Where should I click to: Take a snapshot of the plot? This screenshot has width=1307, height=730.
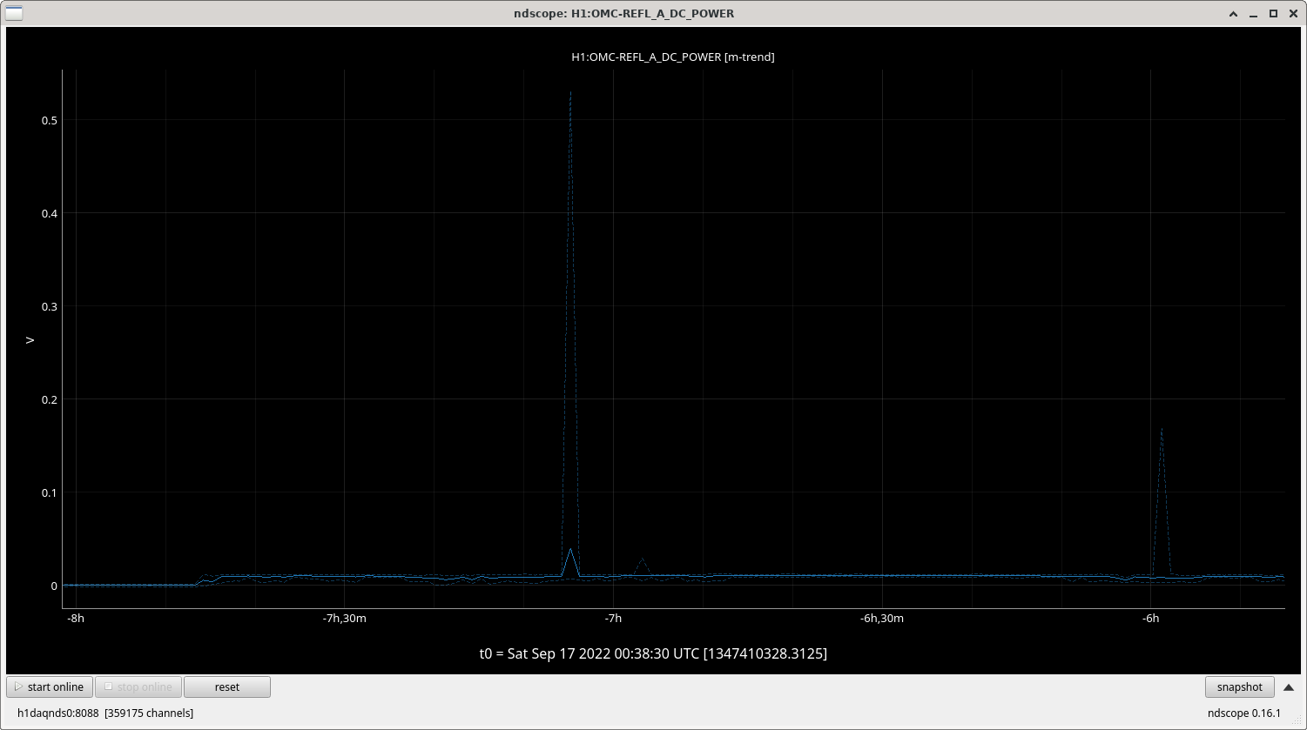point(1240,686)
